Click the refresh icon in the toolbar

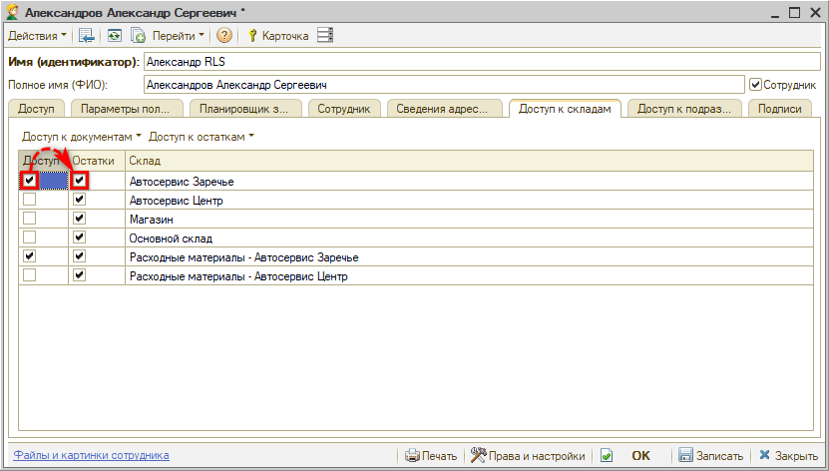(x=115, y=36)
